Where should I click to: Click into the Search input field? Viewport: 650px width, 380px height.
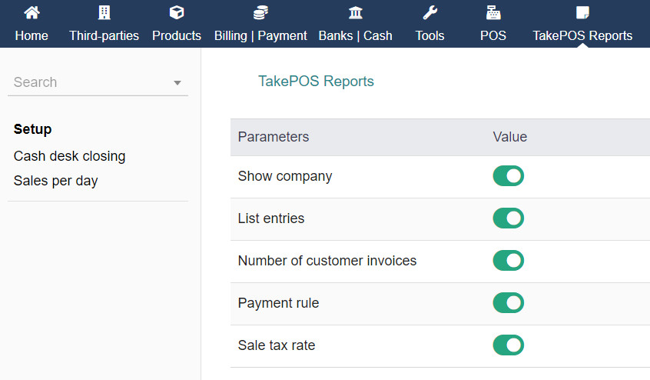85,82
